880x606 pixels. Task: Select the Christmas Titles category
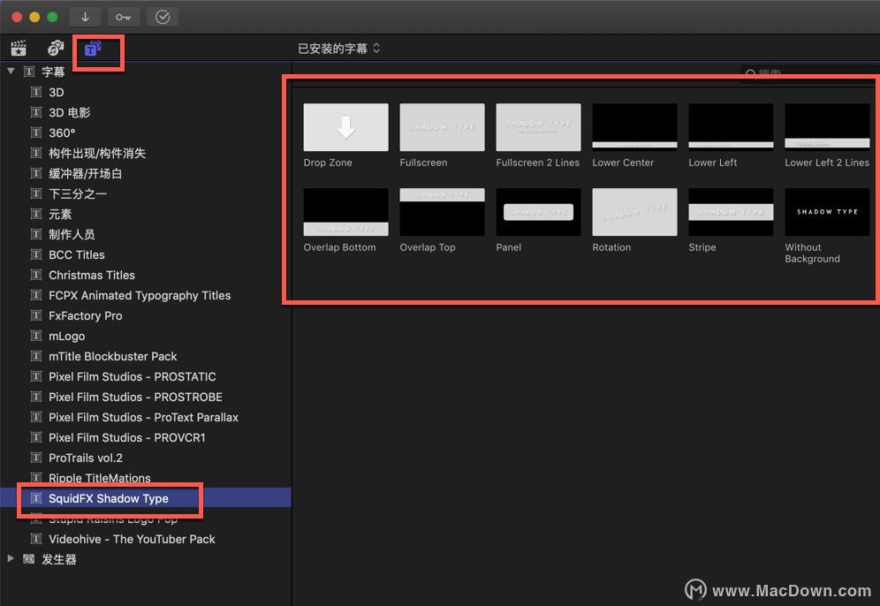[x=146, y=275]
